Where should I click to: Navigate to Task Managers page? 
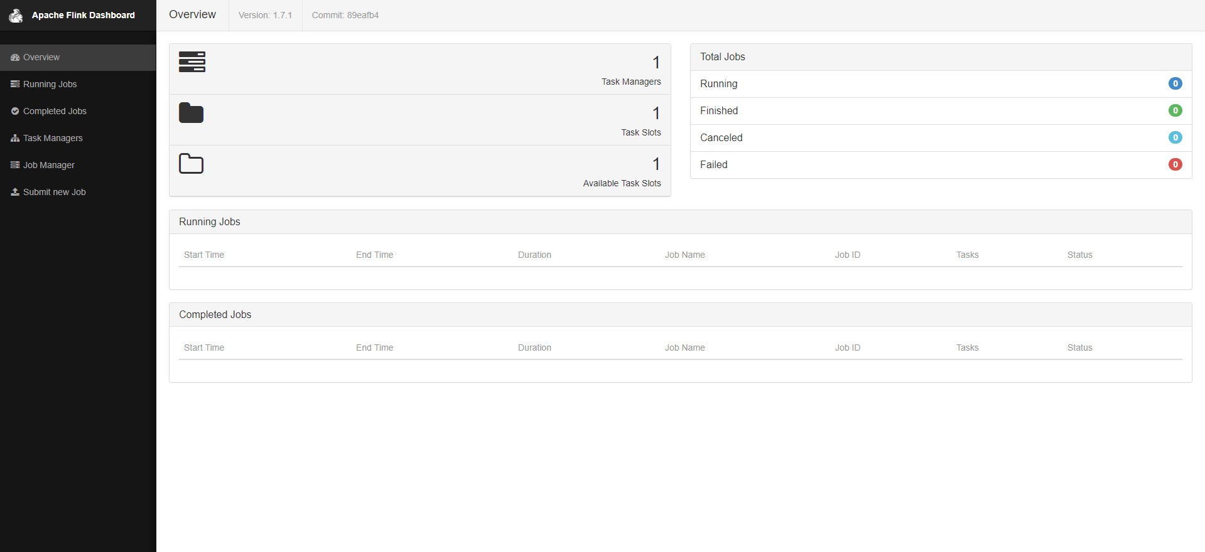click(78, 138)
